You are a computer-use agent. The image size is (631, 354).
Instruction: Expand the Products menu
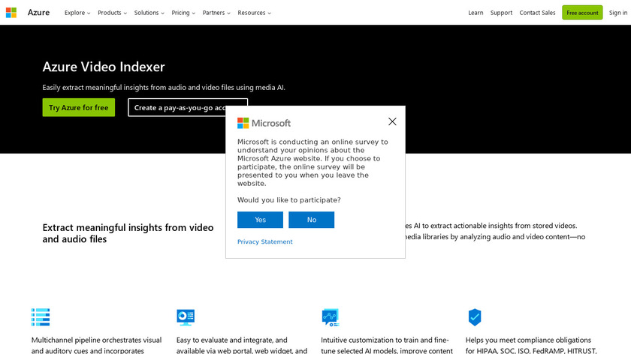[x=112, y=13]
